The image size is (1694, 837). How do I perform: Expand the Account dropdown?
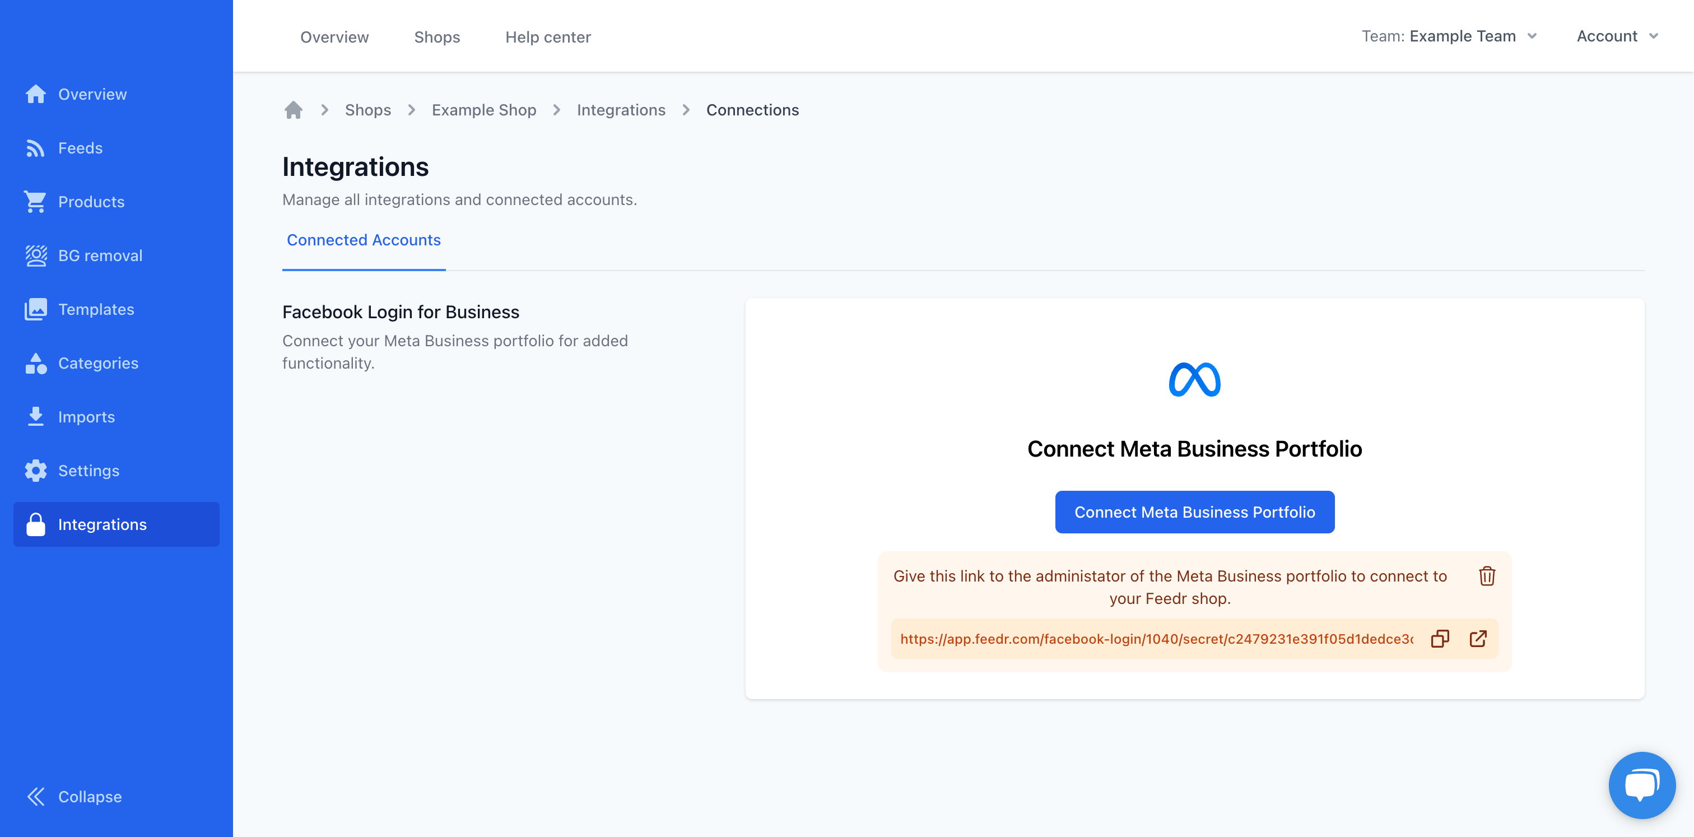(x=1617, y=36)
